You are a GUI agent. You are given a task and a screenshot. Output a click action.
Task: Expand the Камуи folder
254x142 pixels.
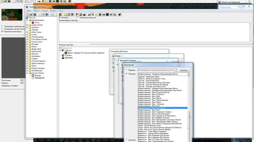[x=27, y=47]
